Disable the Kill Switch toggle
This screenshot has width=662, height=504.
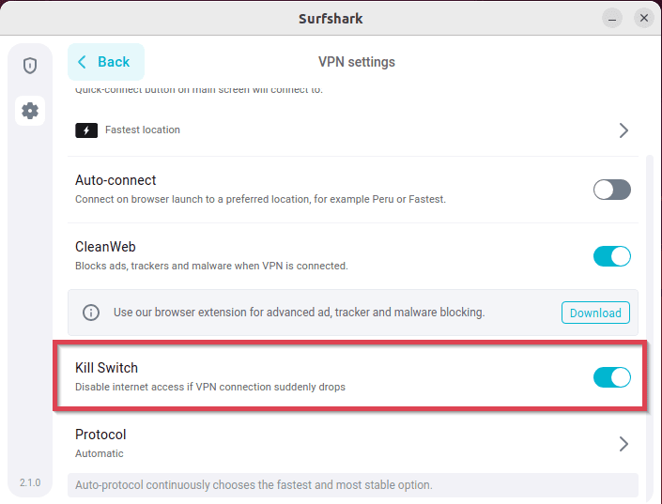(x=611, y=377)
